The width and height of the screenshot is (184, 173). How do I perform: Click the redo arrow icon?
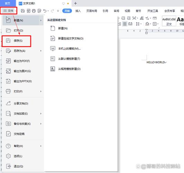52,11
